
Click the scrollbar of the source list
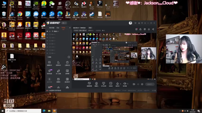tap(71, 38)
